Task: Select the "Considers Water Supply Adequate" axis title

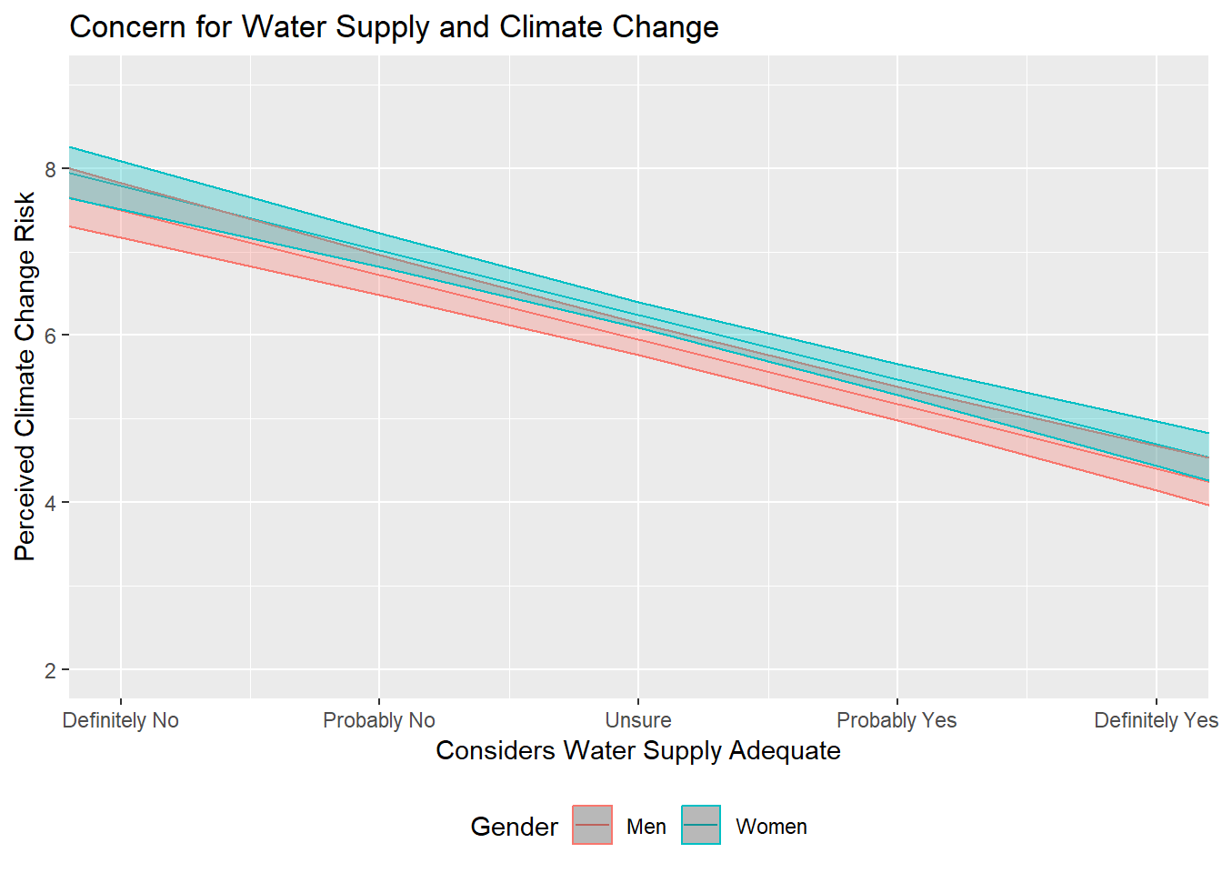Action: 637,751
